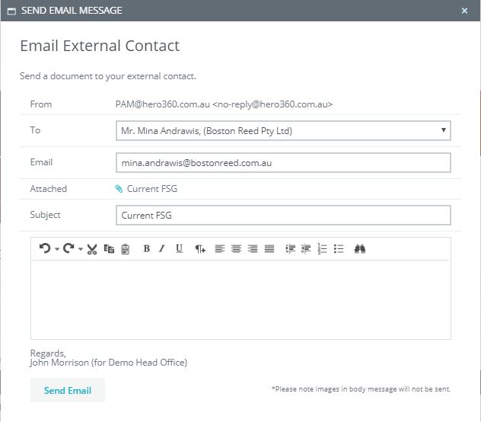Click the Paste clipboard icon
481x422 pixels.
125,249
